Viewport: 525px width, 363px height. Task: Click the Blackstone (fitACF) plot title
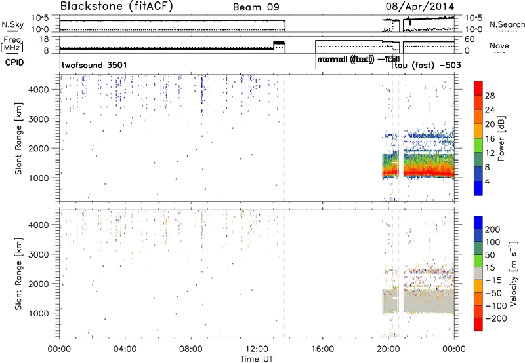click(x=117, y=7)
